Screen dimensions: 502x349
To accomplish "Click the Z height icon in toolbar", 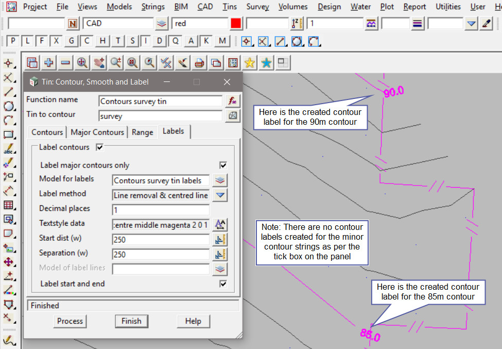I will (x=297, y=23).
